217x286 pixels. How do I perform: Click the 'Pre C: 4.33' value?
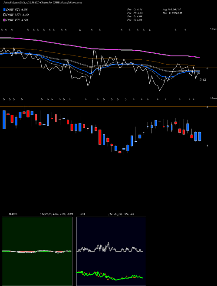135,20
